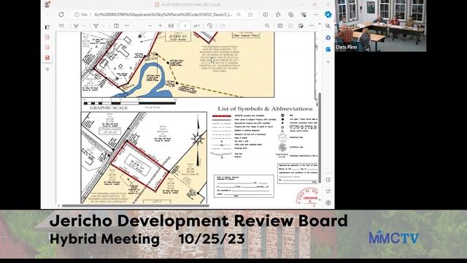Image resolution: width=467 pixels, height=263 pixels.
Task: Open sidebar layout toggle icon
Action: pyautogui.click(x=328, y=180)
